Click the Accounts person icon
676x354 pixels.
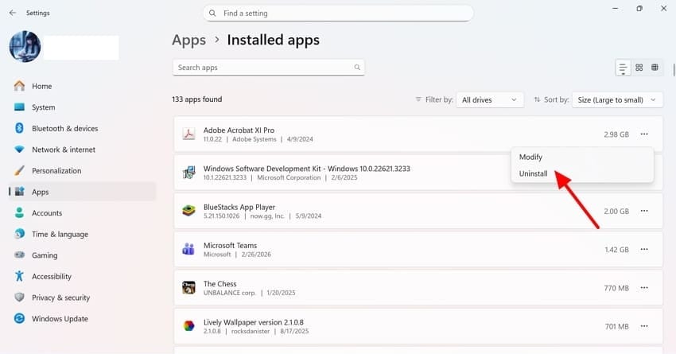[19, 212]
